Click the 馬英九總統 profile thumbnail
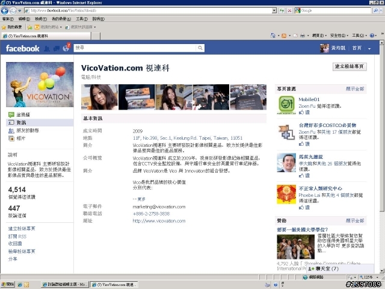Screen dimensions: 385x289 [286, 163]
